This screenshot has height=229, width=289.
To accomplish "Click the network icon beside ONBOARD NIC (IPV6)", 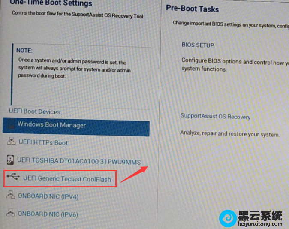I will click(x=11, y=213).
